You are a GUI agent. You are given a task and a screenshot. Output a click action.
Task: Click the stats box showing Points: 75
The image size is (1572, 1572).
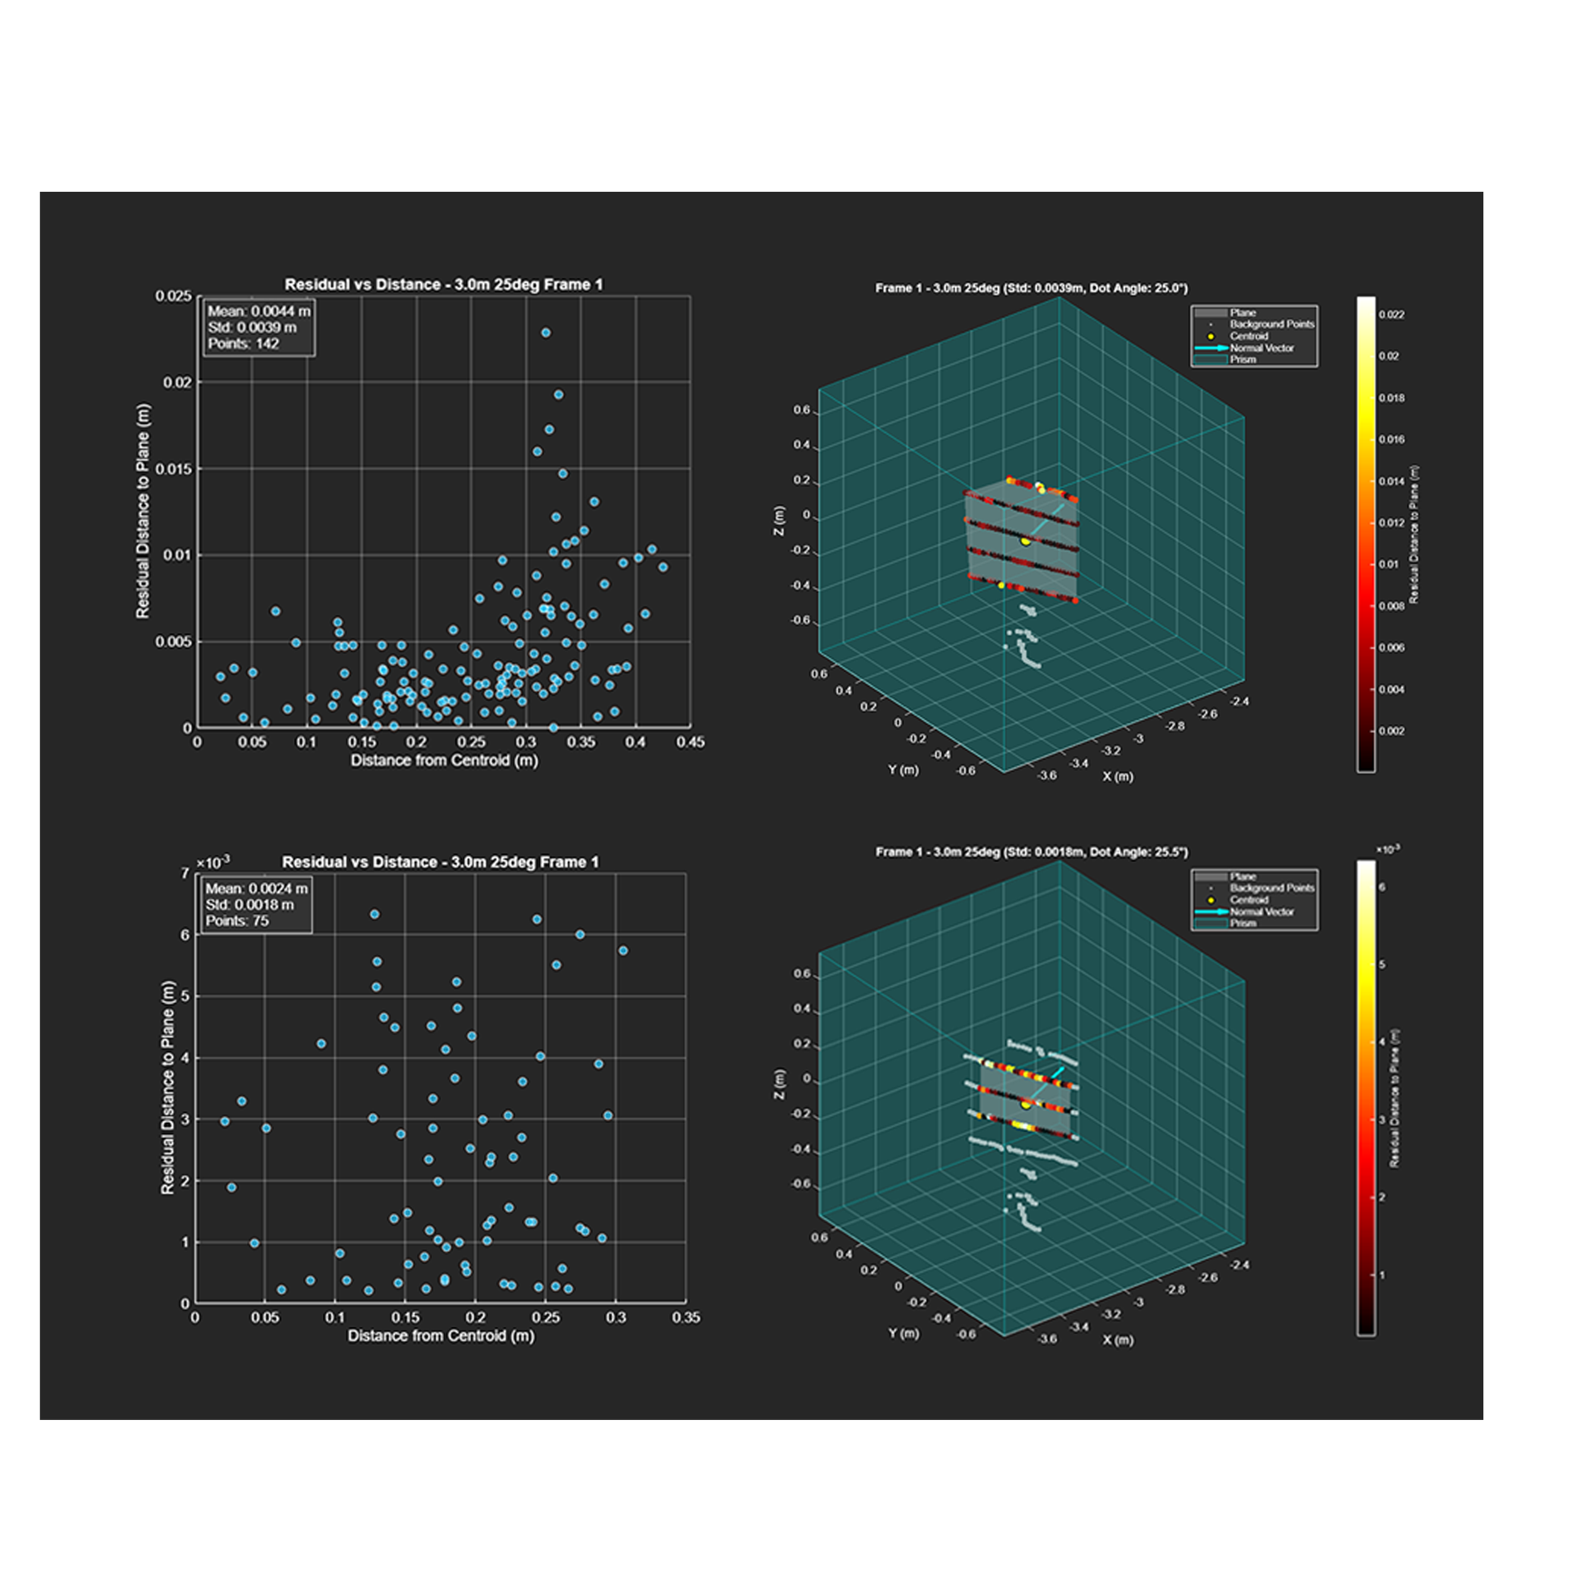[257, 905]
